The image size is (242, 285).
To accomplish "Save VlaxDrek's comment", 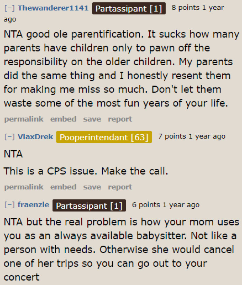I will (x=92, y=187).
